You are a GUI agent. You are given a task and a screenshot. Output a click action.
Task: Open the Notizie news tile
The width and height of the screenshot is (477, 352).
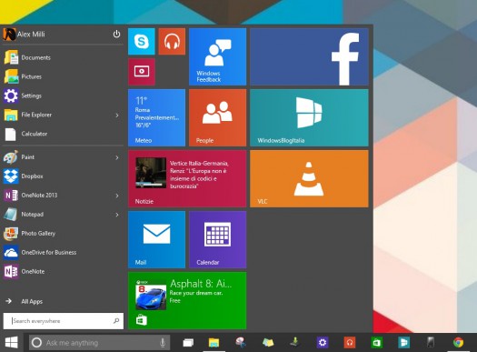point(187,178)
